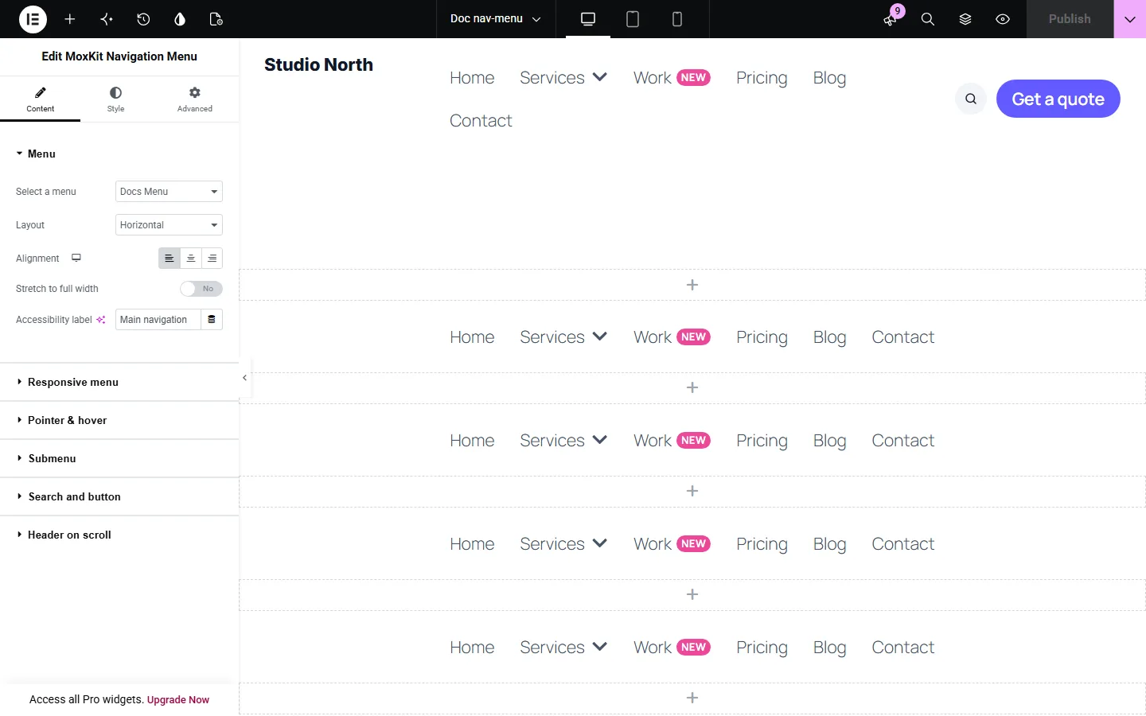1146x716 pixels.
Task: Open the Select a menu dropdown
Action: point(169,192)
